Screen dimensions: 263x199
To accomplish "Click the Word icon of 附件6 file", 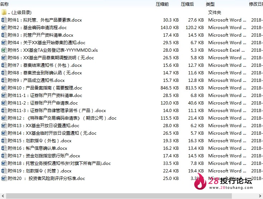I will coord(4,58).
